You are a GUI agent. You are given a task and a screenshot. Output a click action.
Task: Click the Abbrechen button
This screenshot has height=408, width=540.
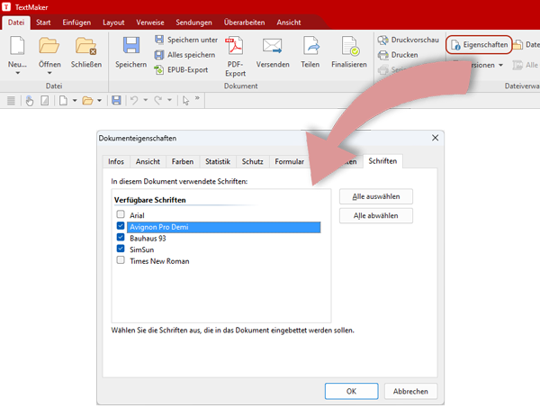click(x=411, y=391)
